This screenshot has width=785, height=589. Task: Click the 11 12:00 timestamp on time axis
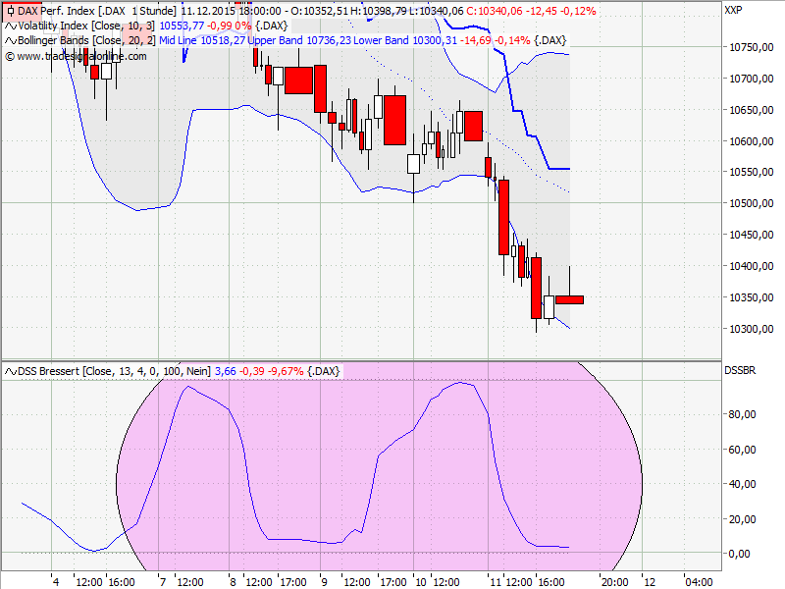coord(511,580)
